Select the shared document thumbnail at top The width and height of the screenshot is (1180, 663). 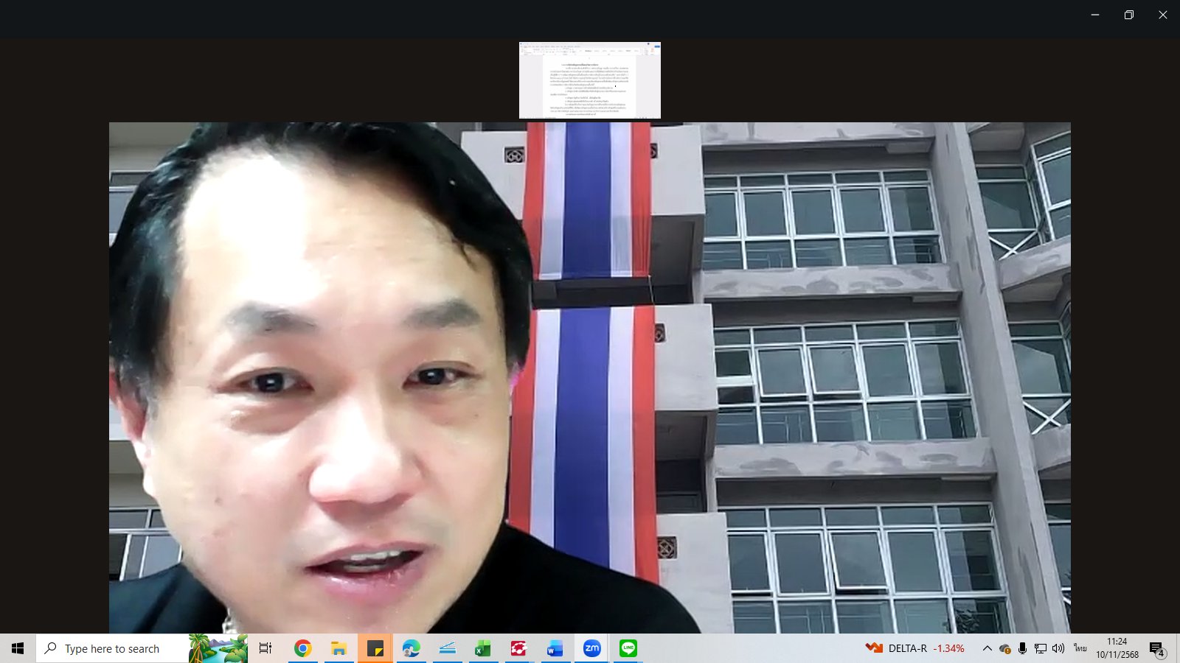(x=589, y=80)
